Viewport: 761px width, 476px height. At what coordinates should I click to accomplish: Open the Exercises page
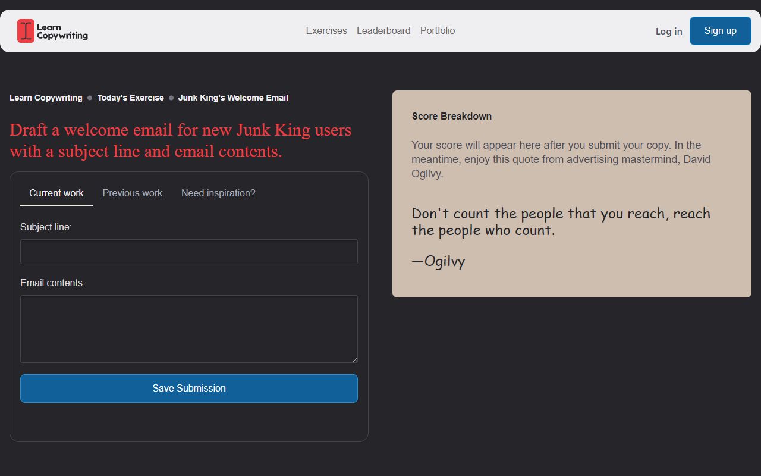[326, 30]
